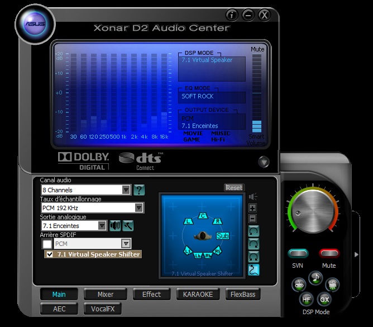The width and height of the screenshot is (373, 327).
Task: Open the PCM 192 KHz sample rate dropdown
Action: pos(92,208)
